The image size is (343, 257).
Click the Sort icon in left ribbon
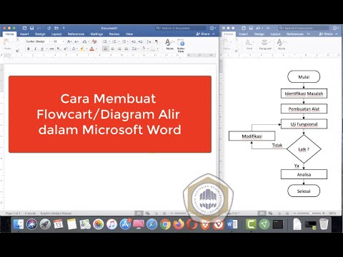(x=149, y=41)
